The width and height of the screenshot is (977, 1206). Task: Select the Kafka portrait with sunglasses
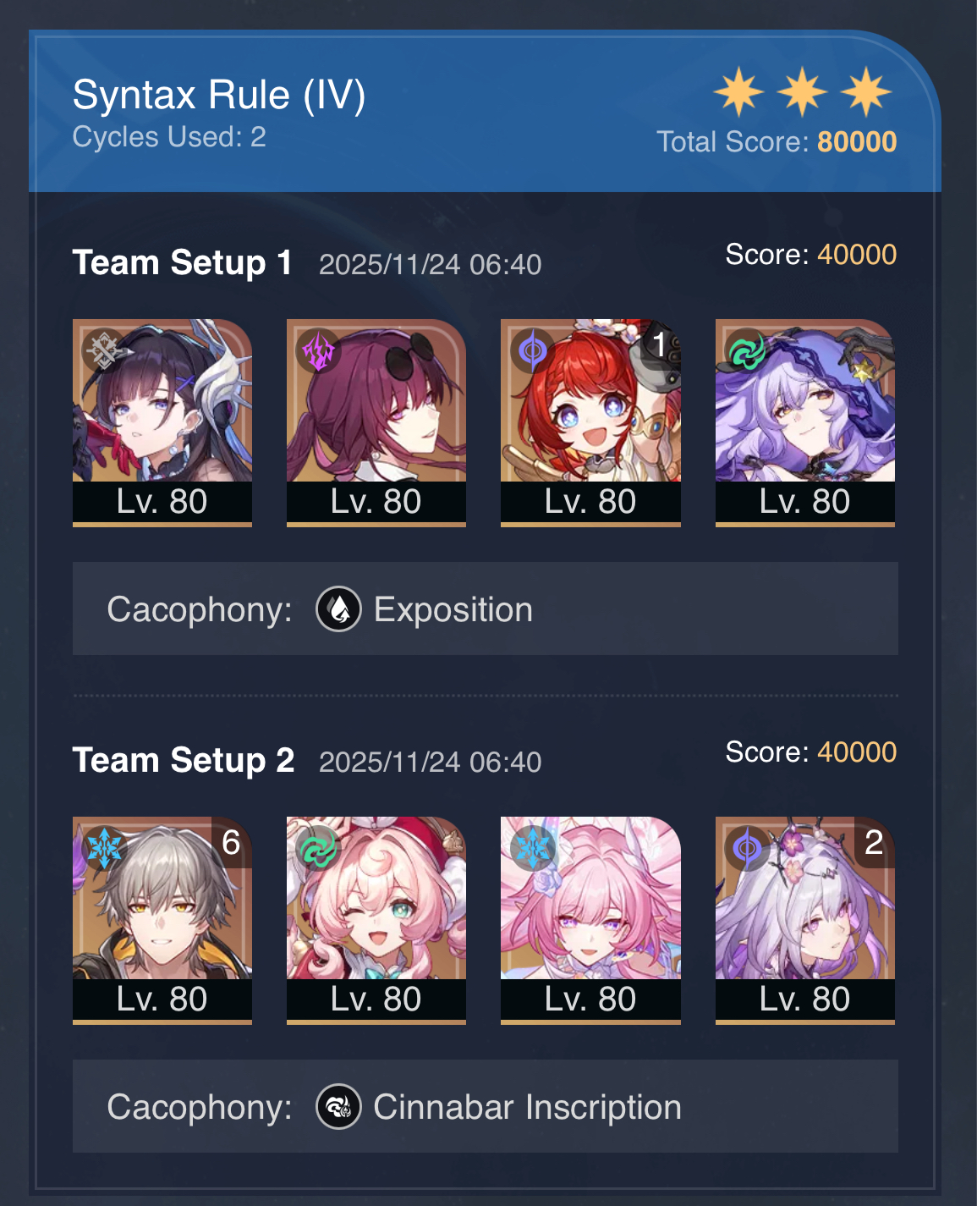[376, 422]
